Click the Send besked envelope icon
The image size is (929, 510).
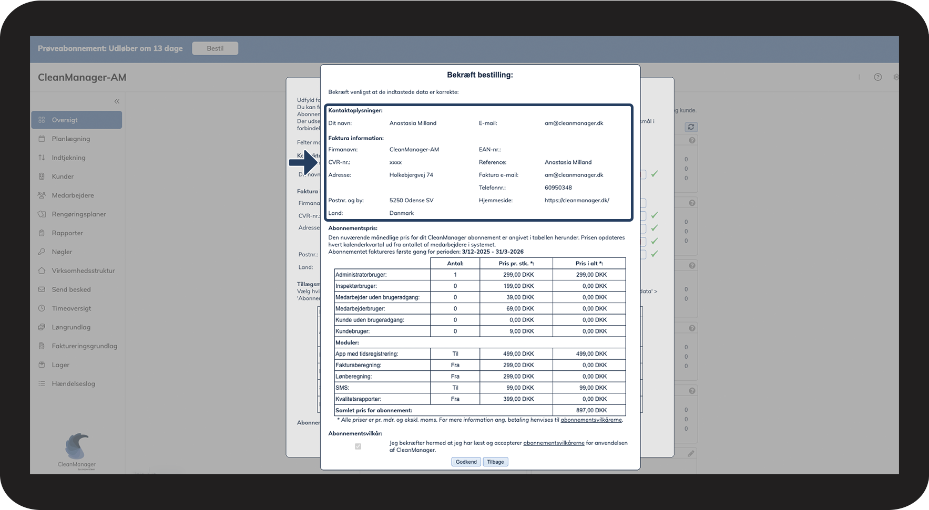[x=42, y=289]
